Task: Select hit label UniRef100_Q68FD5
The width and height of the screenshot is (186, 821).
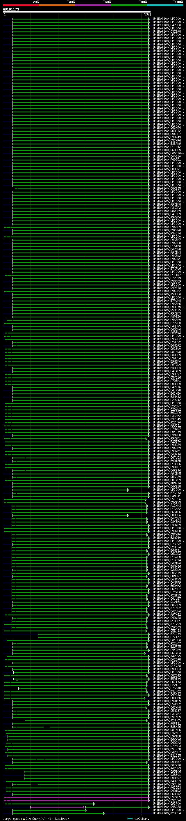Action: tap(167, 150)
